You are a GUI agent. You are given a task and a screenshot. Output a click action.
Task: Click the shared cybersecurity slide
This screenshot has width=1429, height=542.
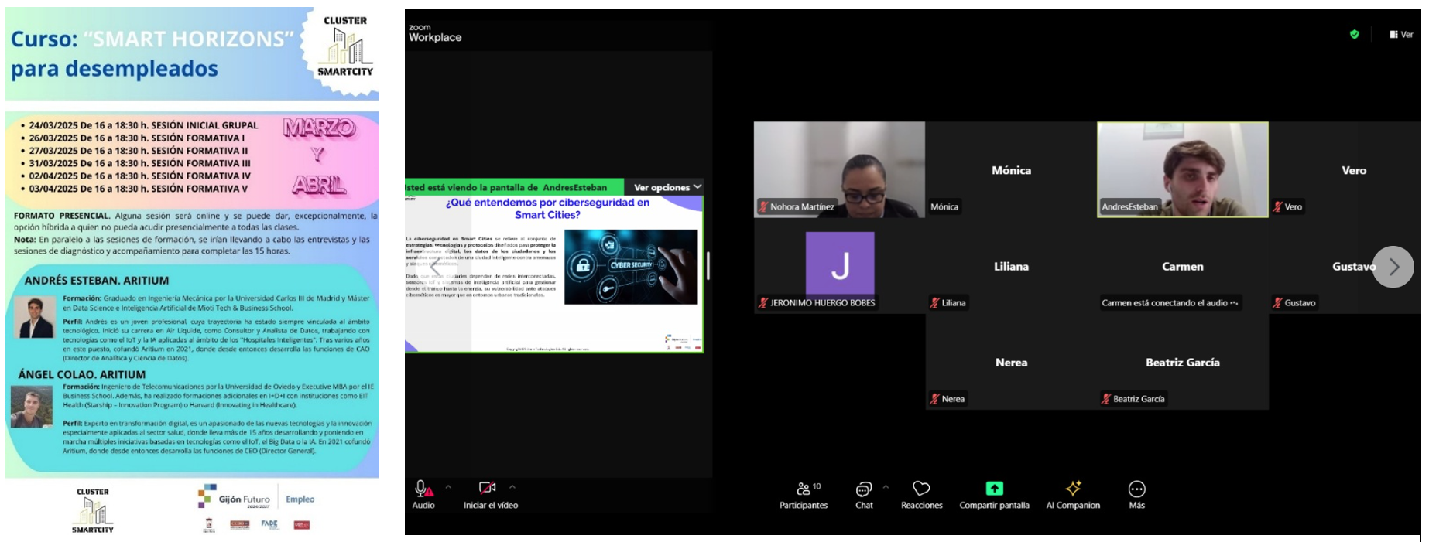[x=554, y=274]
